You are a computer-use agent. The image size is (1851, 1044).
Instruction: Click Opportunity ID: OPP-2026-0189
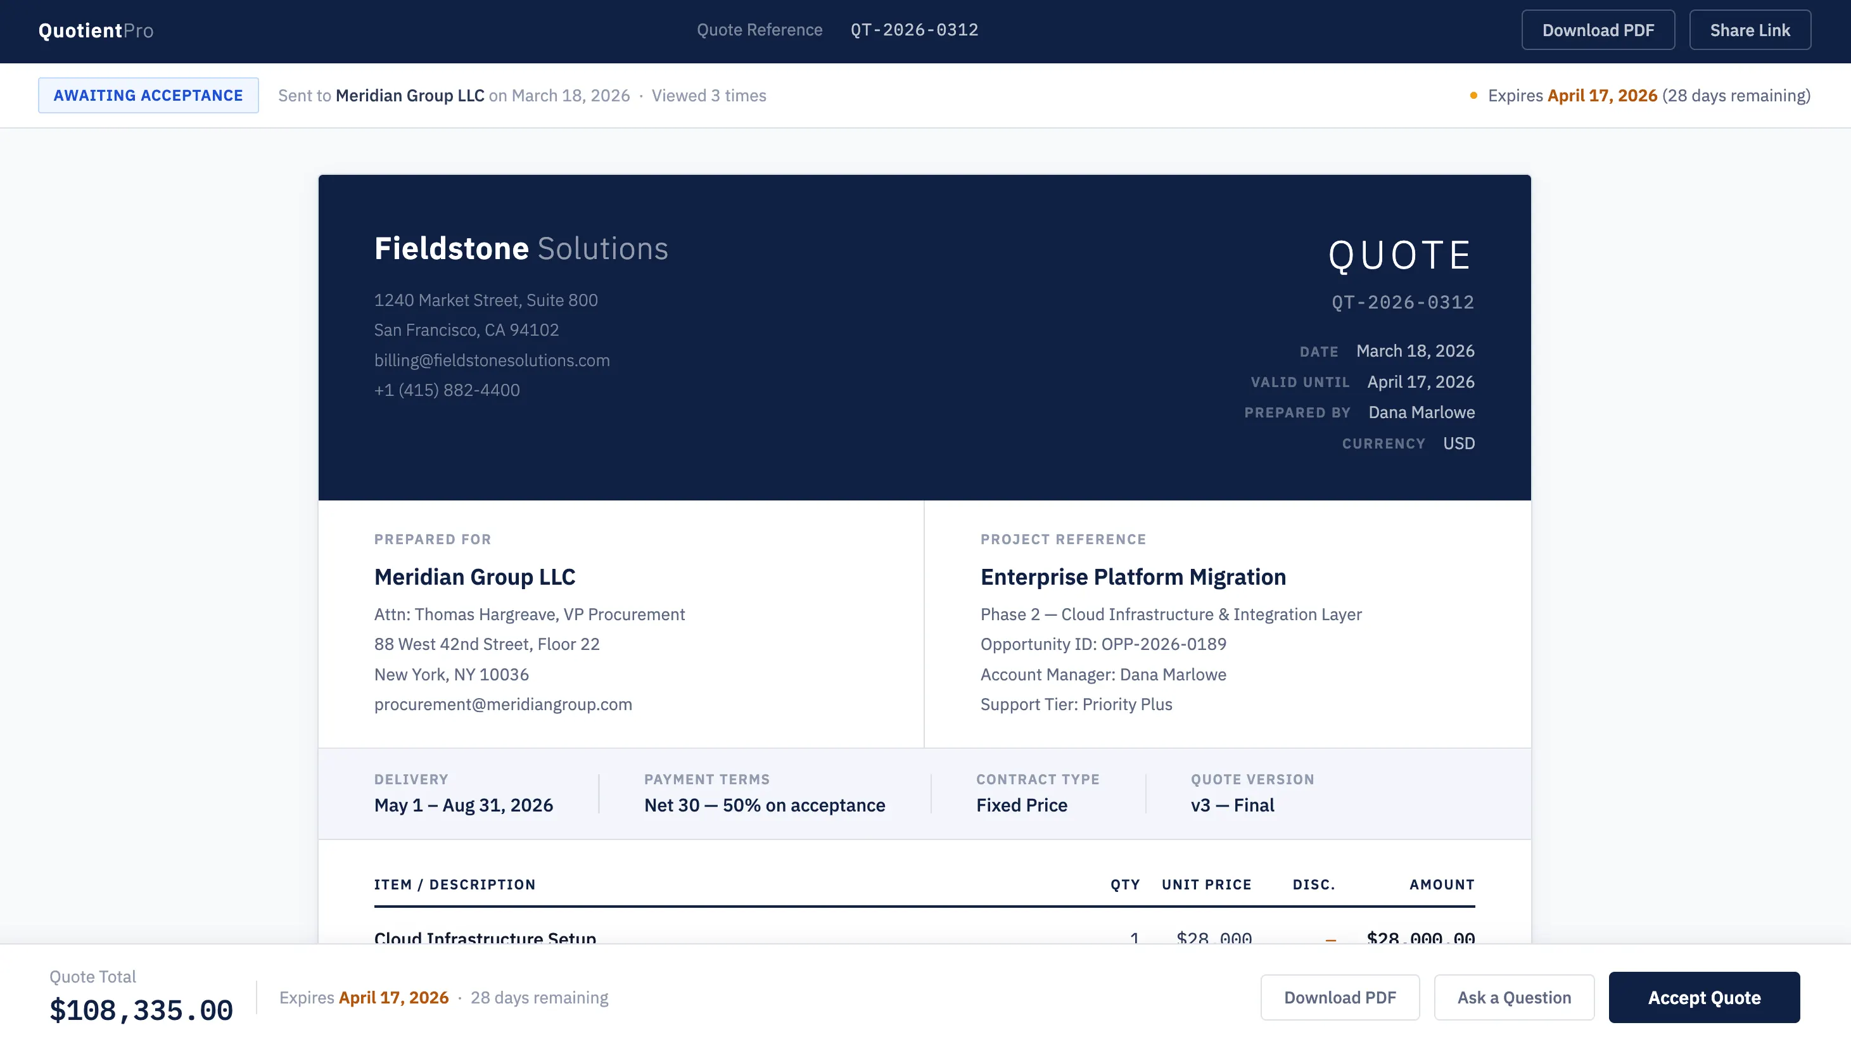(1103, 644)
